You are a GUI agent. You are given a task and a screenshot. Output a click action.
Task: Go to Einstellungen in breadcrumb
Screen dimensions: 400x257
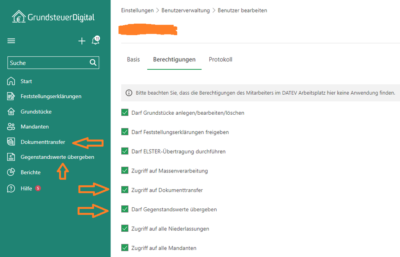click(x=137, y=10)
